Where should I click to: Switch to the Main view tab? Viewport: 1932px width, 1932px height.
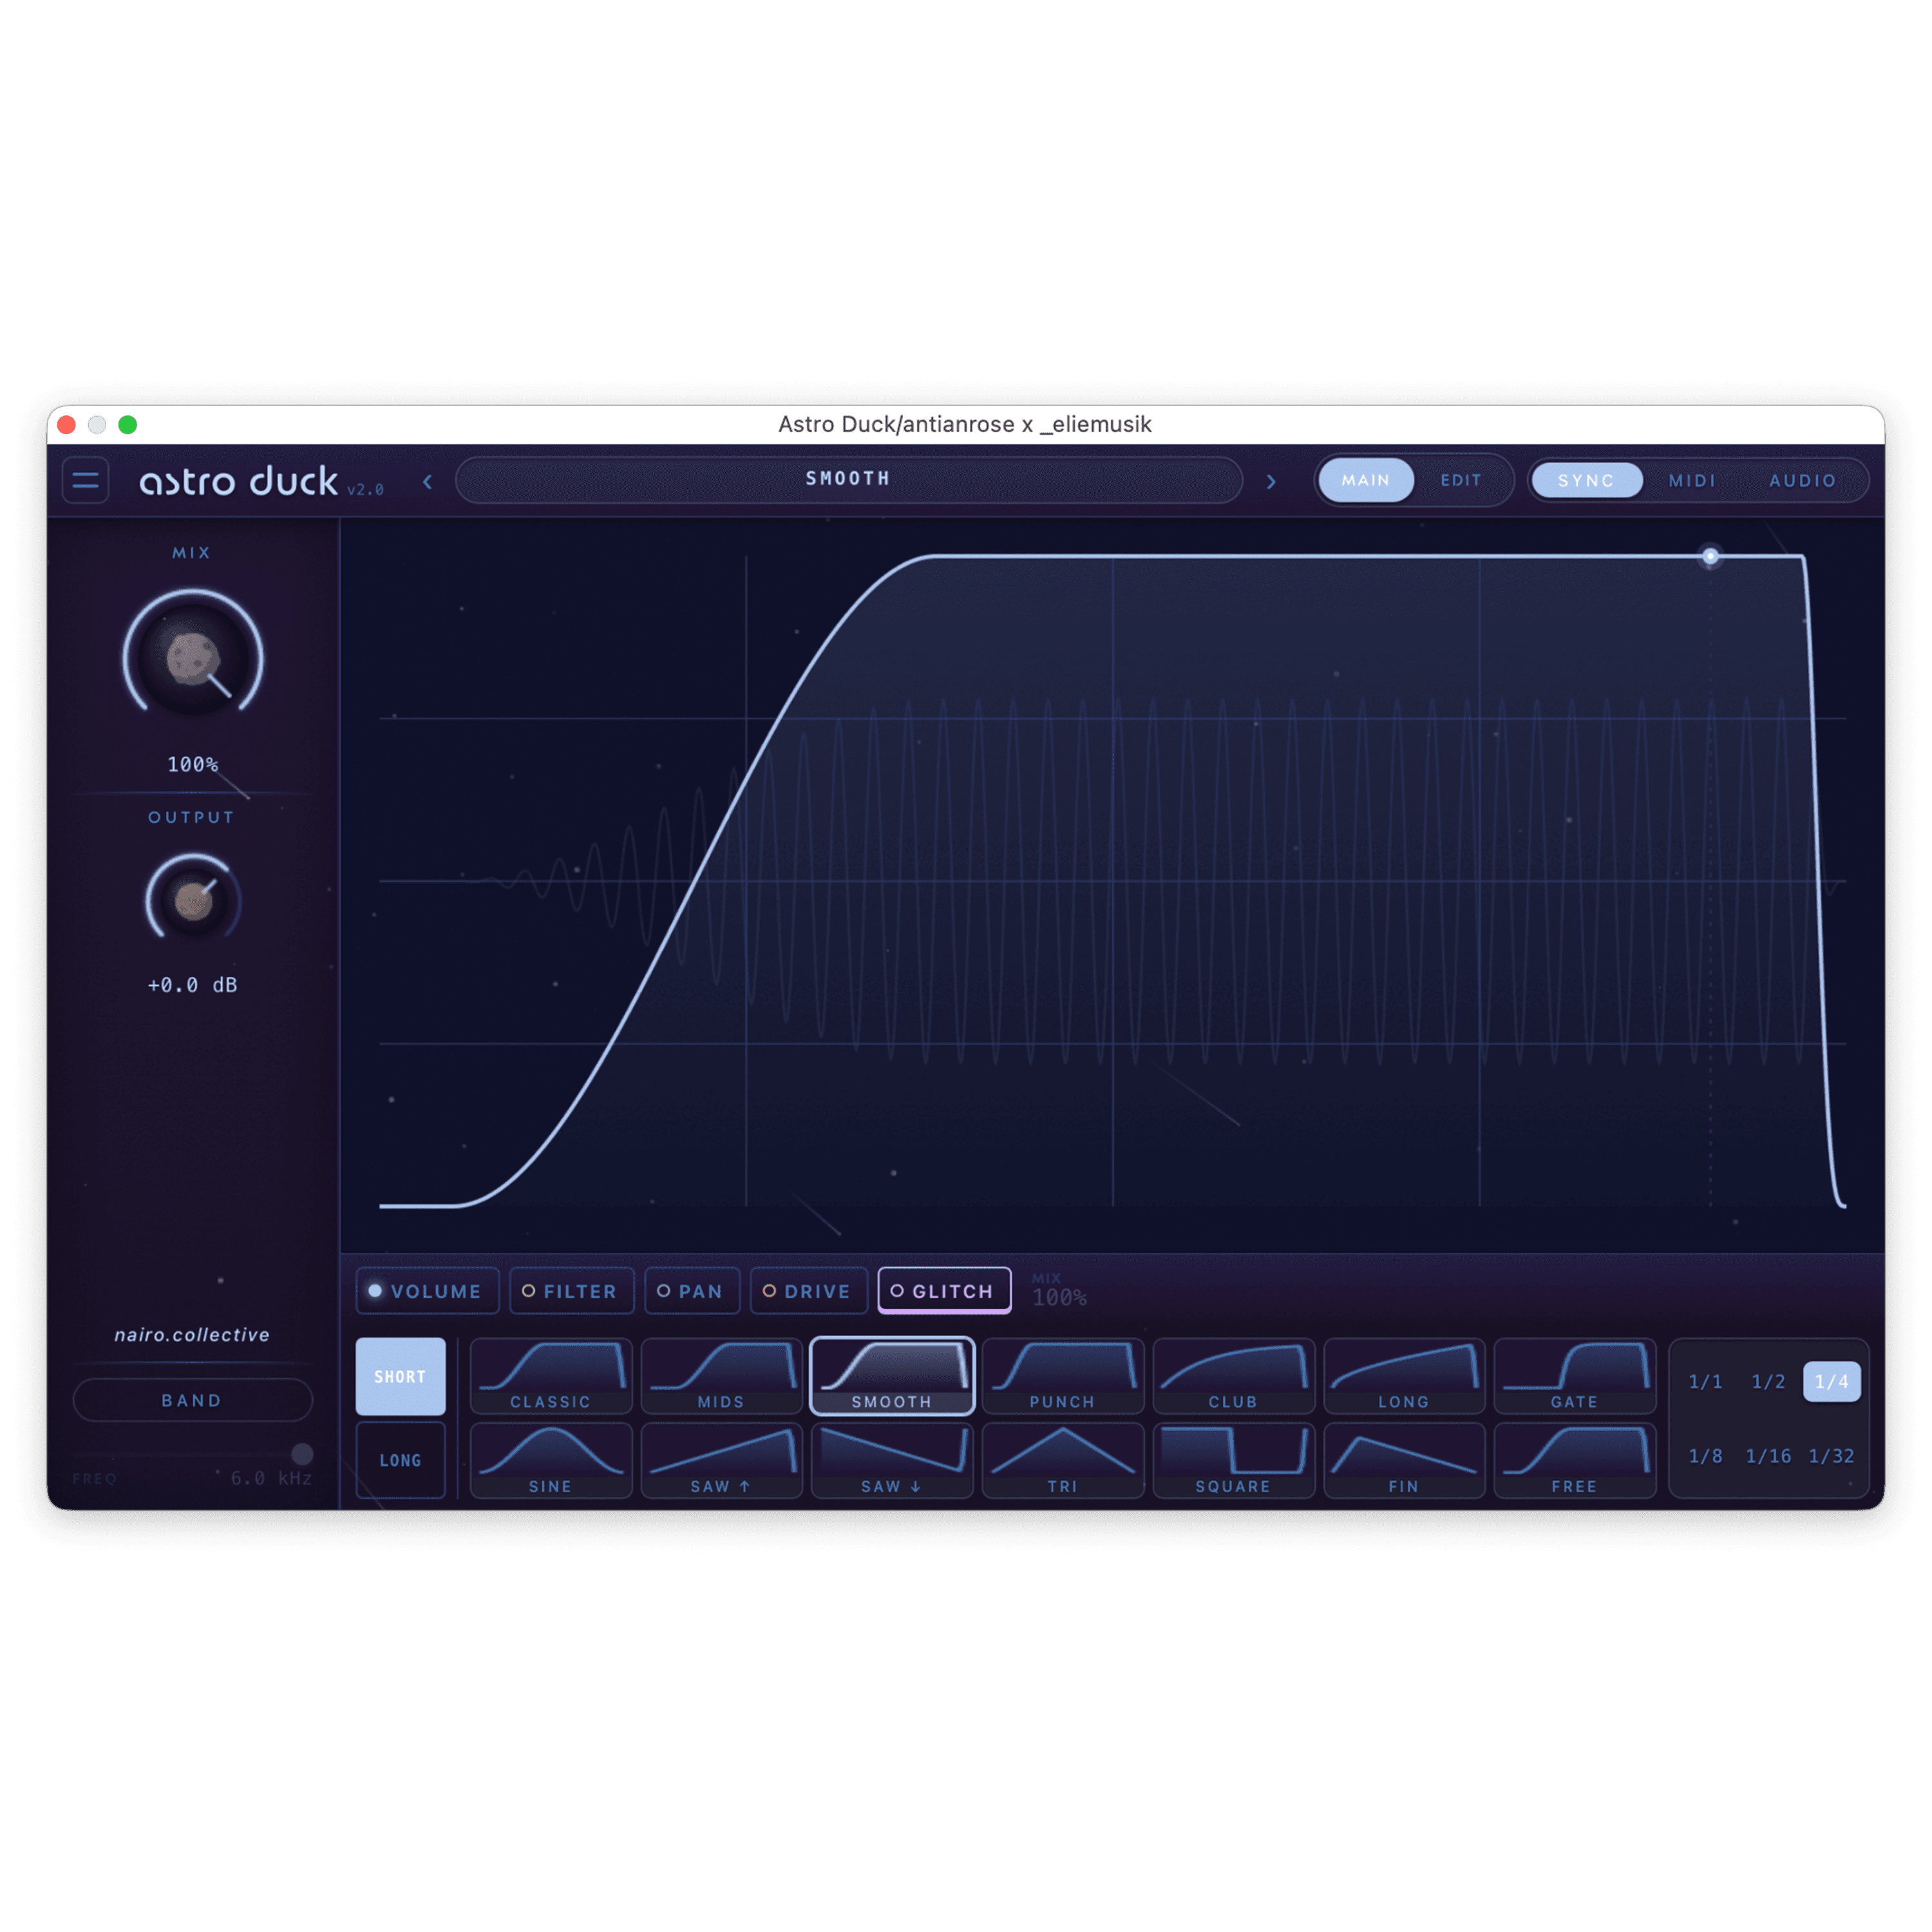coord(1366,481)
